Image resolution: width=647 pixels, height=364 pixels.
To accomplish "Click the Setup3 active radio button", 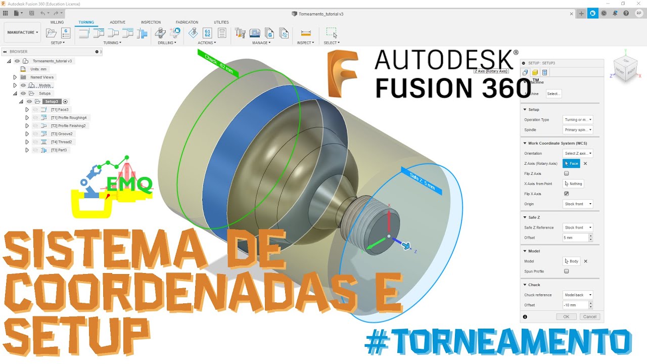I will [65, 102].
